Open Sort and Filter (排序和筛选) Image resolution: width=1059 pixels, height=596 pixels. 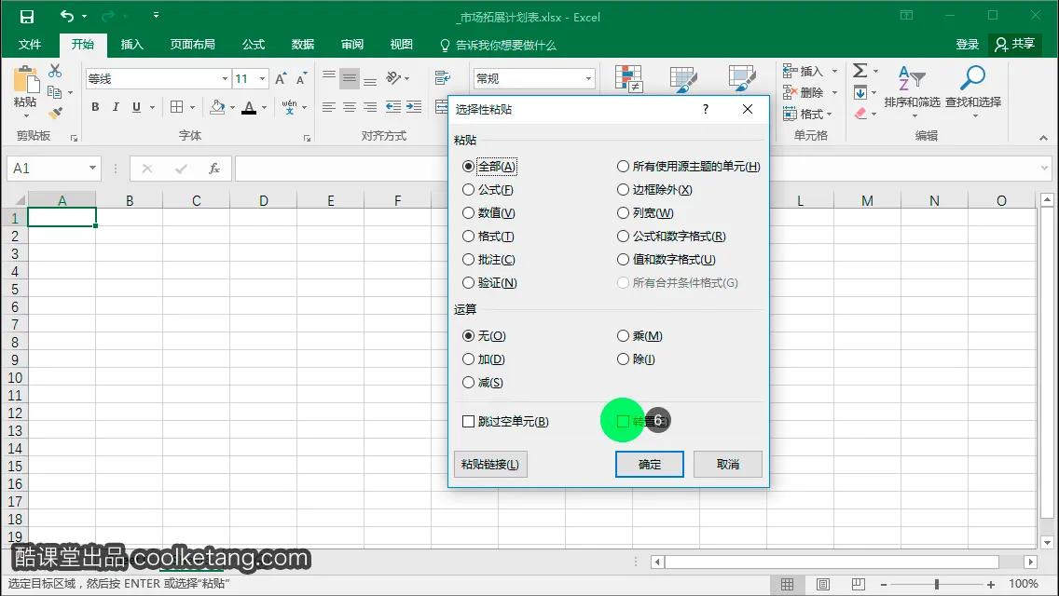(912, 91)
